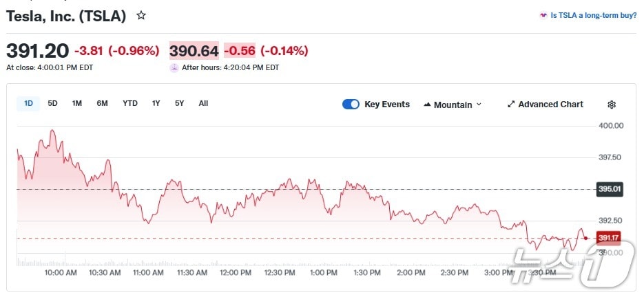Select the 1M time range
The width and height of the screenshot is (644, 297).
pos(77,103)
